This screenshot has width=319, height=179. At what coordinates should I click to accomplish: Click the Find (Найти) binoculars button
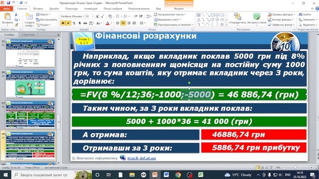(305, 14)
